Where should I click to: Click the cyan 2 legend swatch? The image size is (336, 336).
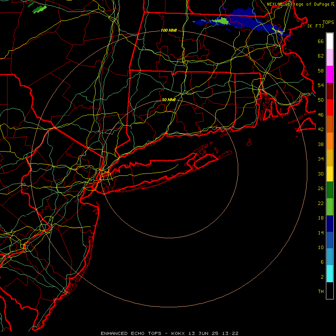pos(330,274)
